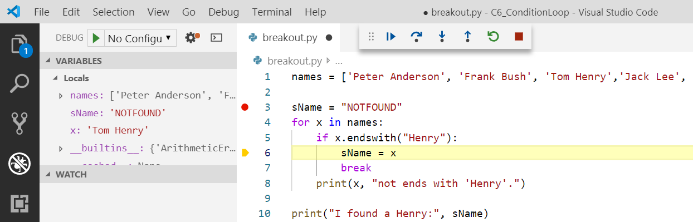Click the green Restart debug button
Image resolution: width=693 pixels, height=222 pixels.
tap(493, 37)
